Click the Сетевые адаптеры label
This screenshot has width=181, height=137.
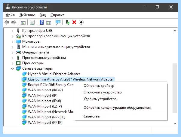(37, 68)
